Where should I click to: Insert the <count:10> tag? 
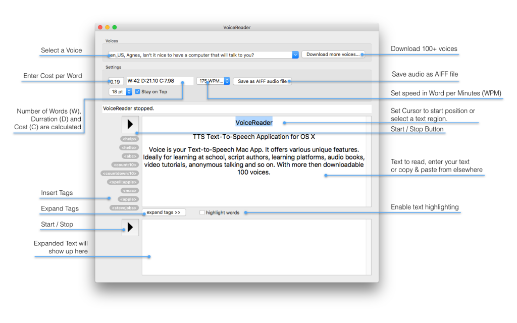tap(125, 165)
